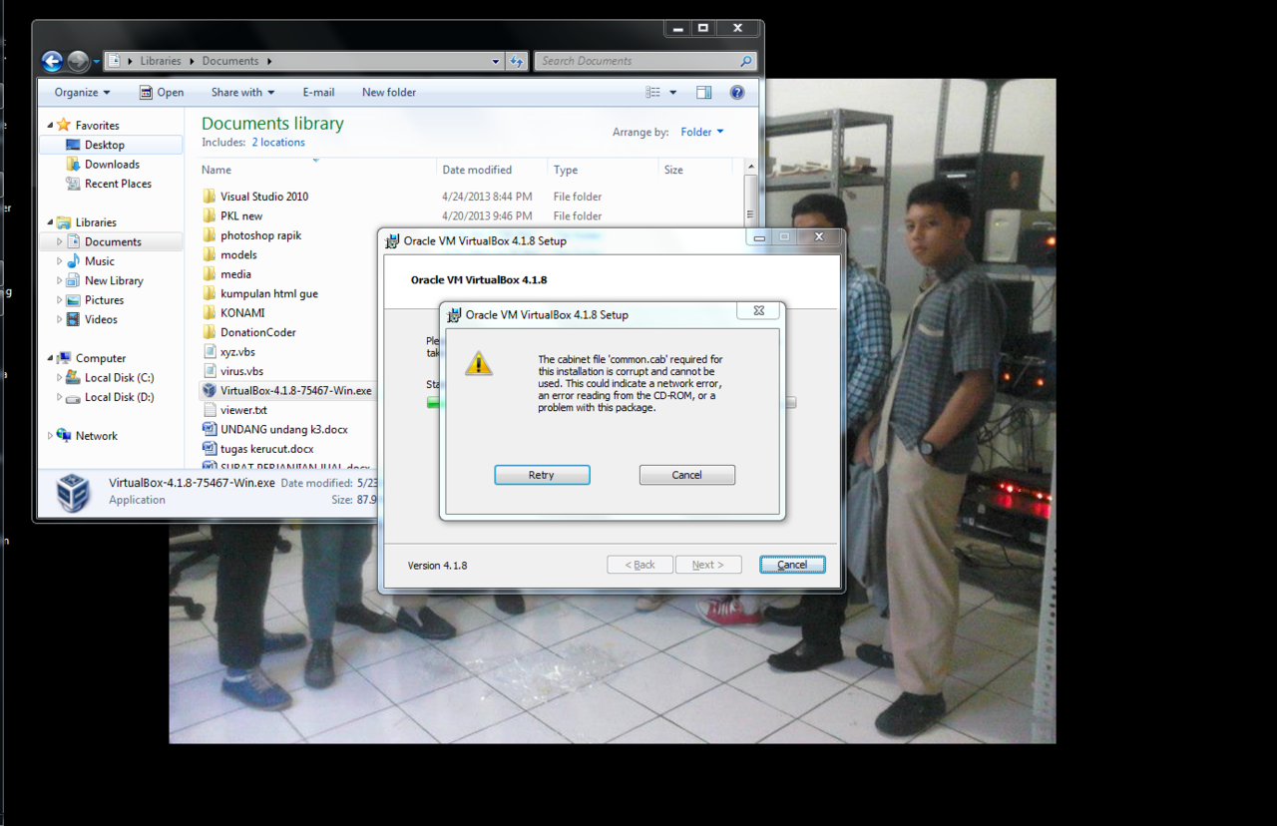Select the KONAMI folder
Screen dimensions: 1277x826
coord(242,313)
